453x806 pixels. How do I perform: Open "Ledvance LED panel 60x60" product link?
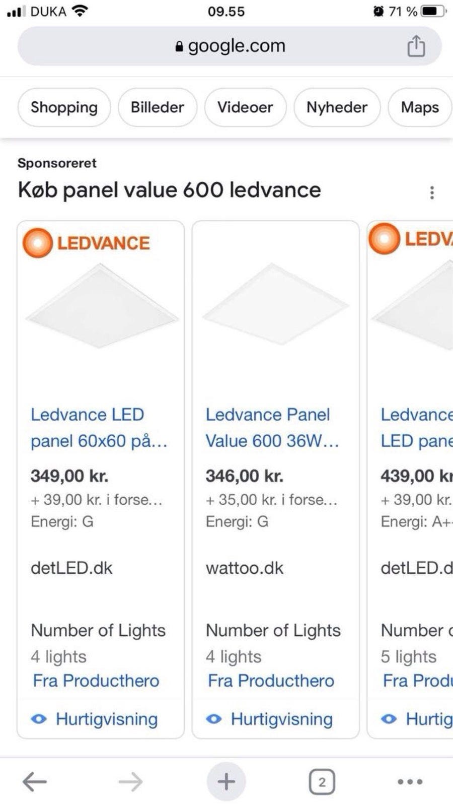coord(99,428)
